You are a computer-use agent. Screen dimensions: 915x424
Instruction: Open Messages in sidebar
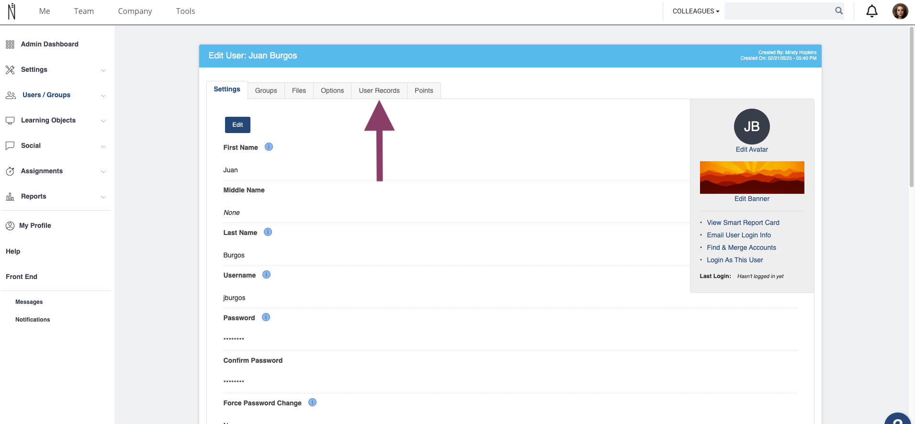tap(29, 302)
